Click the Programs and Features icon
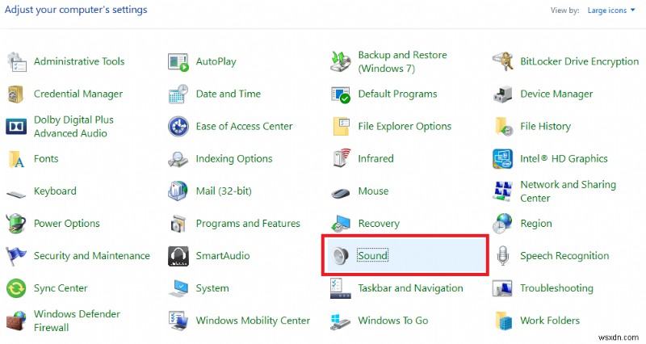 point(178,224)
